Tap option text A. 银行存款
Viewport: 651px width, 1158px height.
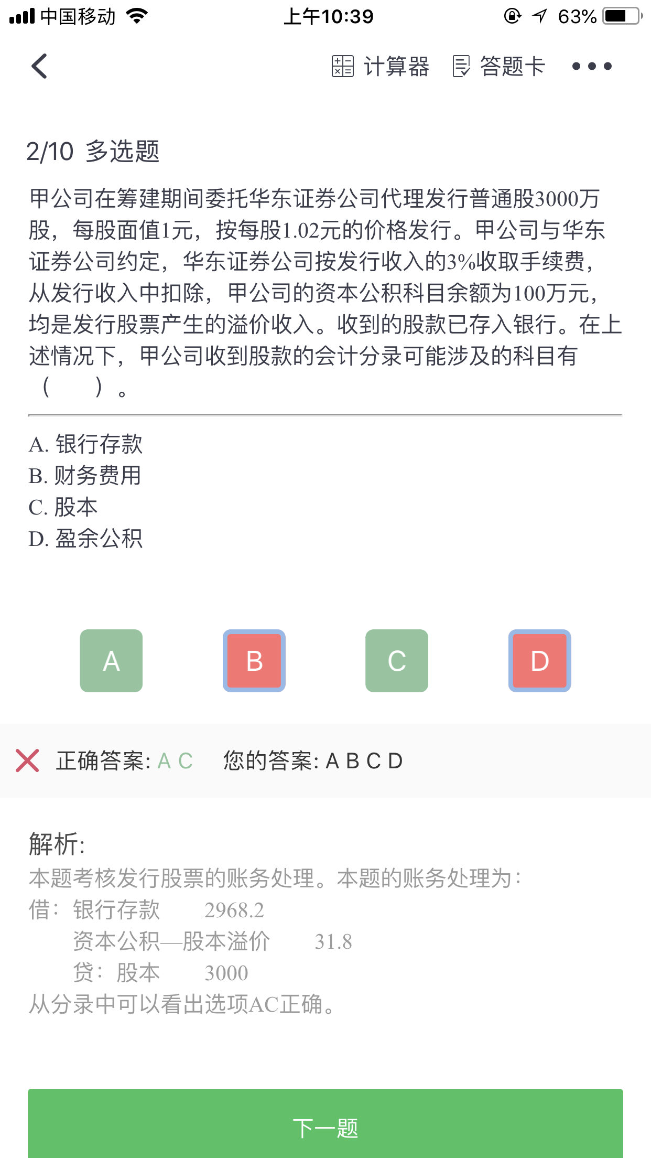(85, 444)
